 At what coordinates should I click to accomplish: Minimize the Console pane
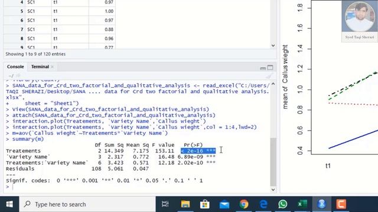pyautogui.click(x=263, y=68)
